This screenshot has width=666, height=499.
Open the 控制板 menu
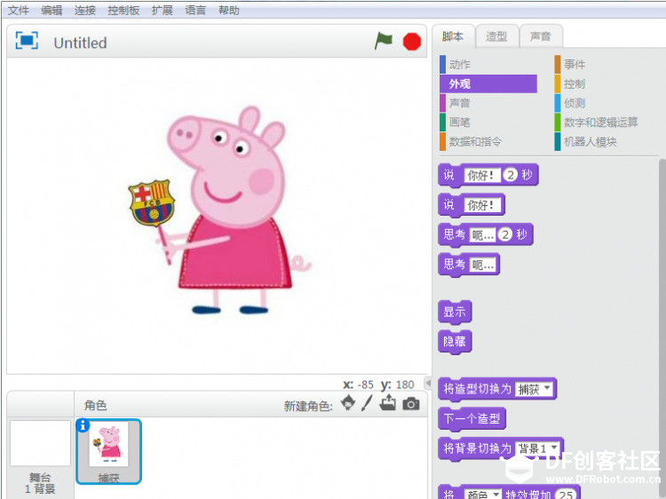(123, 10)
